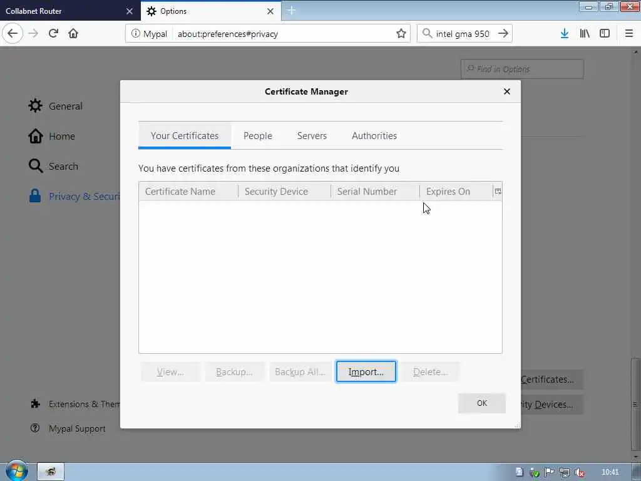Open Extensions & Themes link
The height and width of the screenshot is (481, 641).
(x=75, y=404)
